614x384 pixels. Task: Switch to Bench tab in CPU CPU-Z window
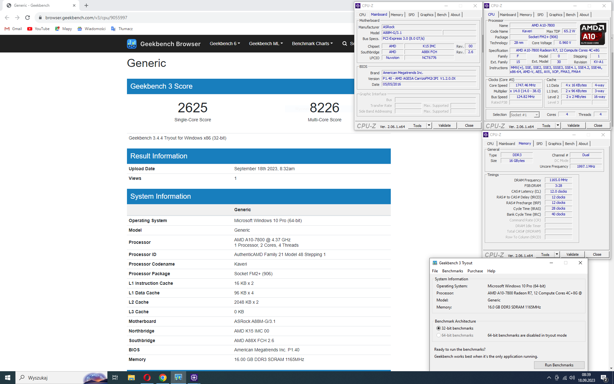click(571, 15)
